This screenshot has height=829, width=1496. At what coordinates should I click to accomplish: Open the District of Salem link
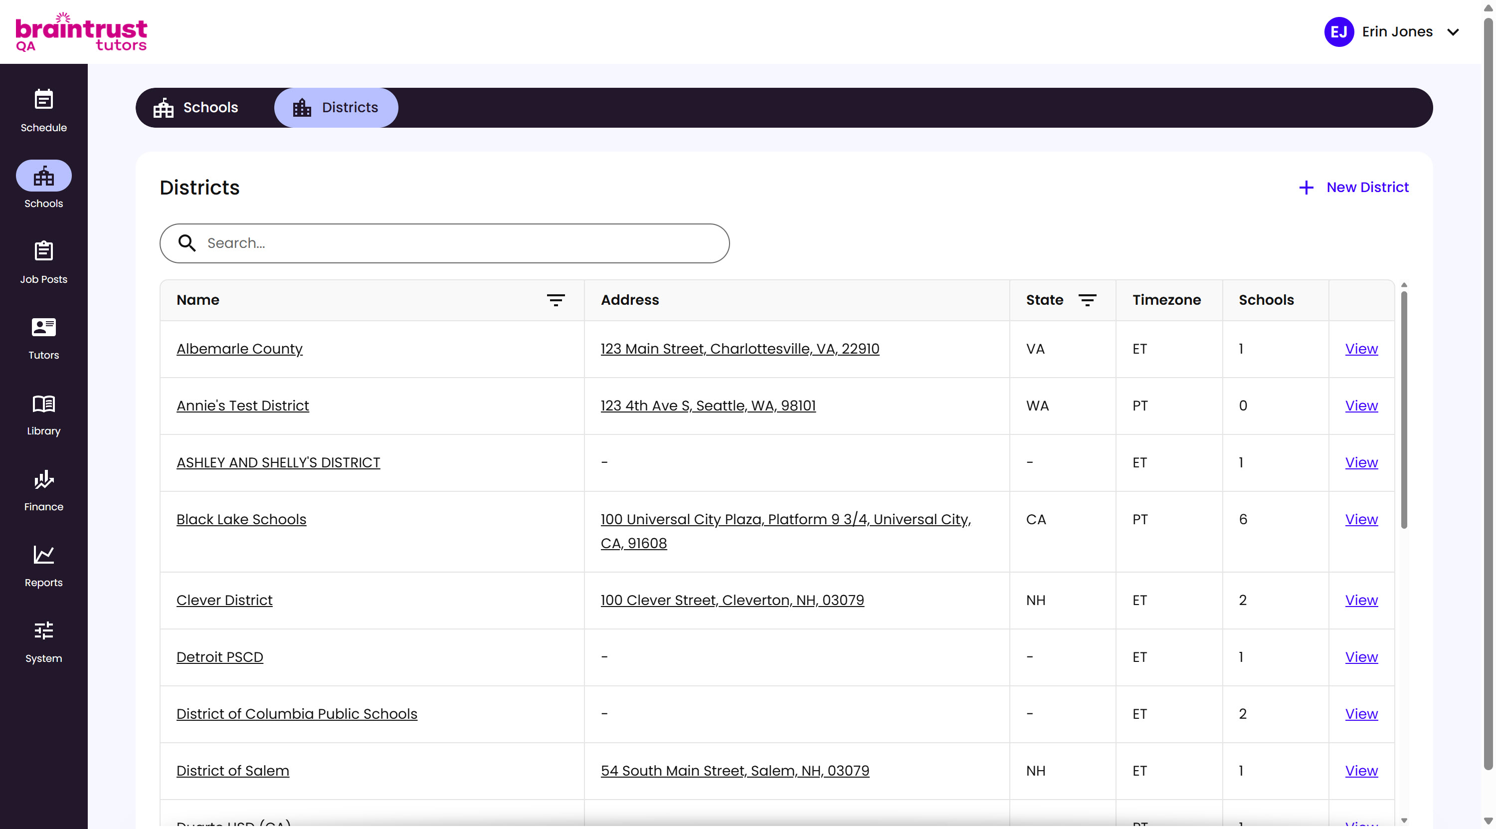[232, 771]
